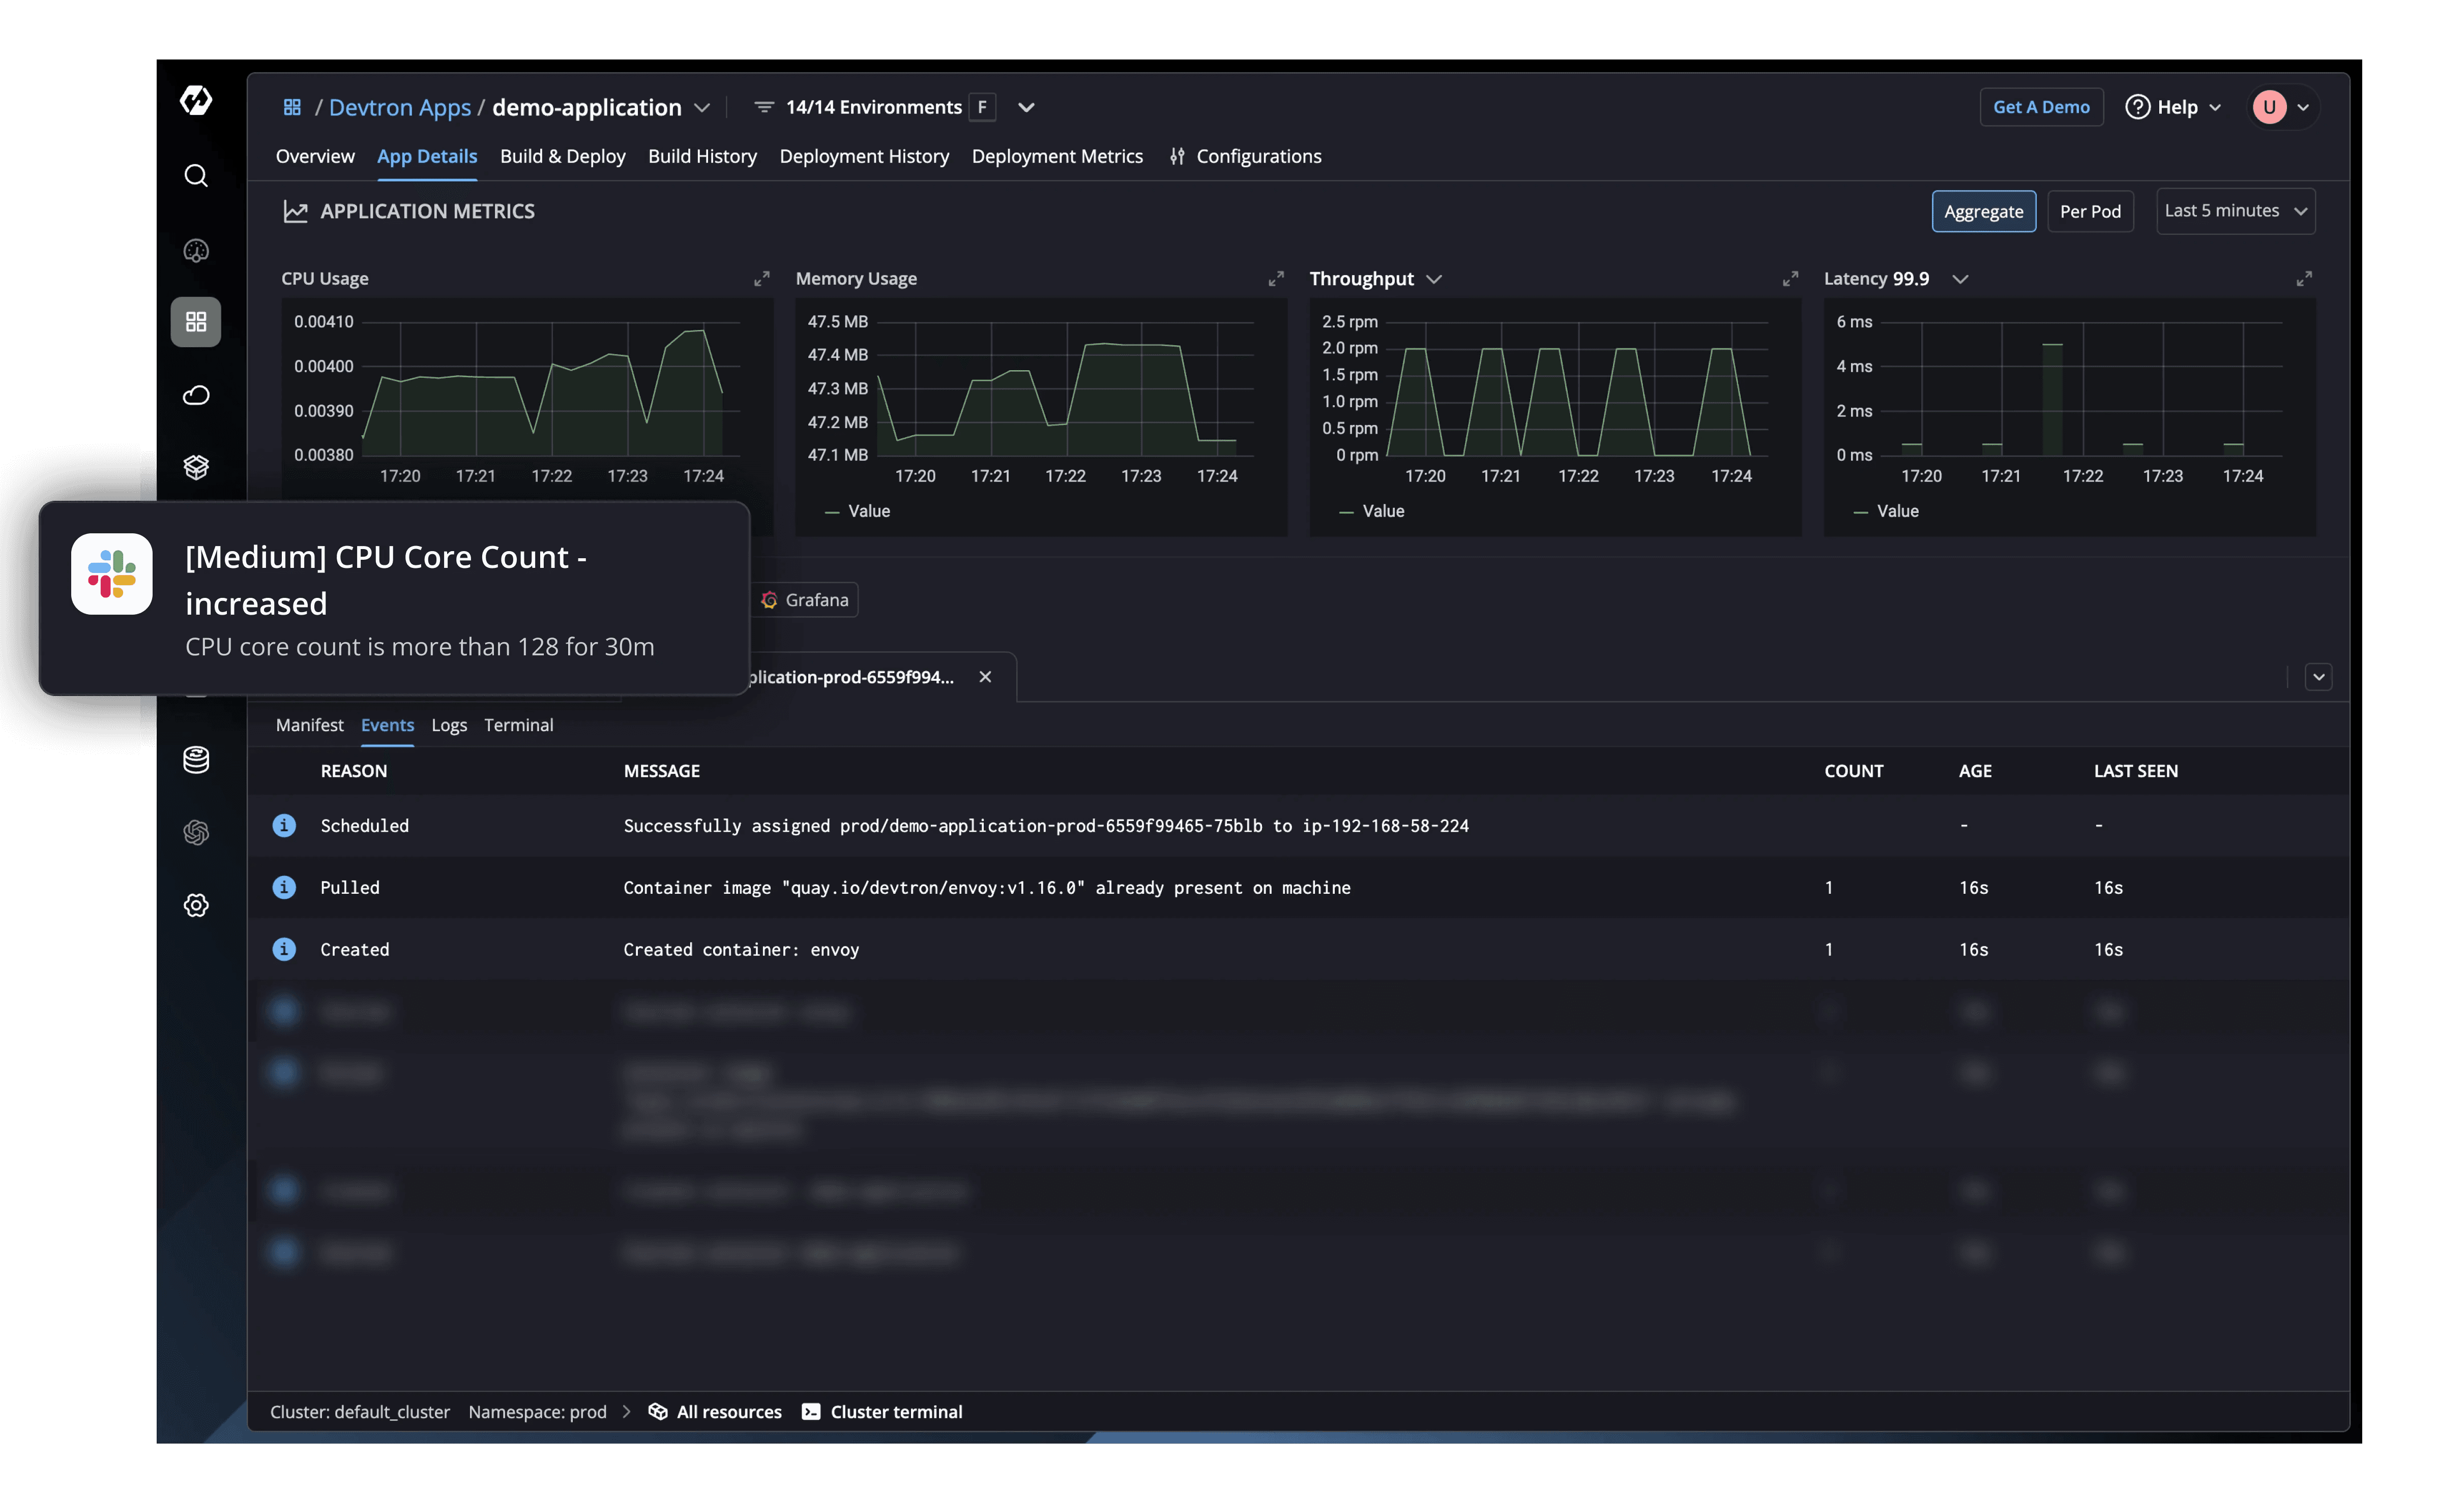2437x1512 pixels.
Task: Expand the Memory Usage chart fullscreen
Action: tap(1276, 279)
